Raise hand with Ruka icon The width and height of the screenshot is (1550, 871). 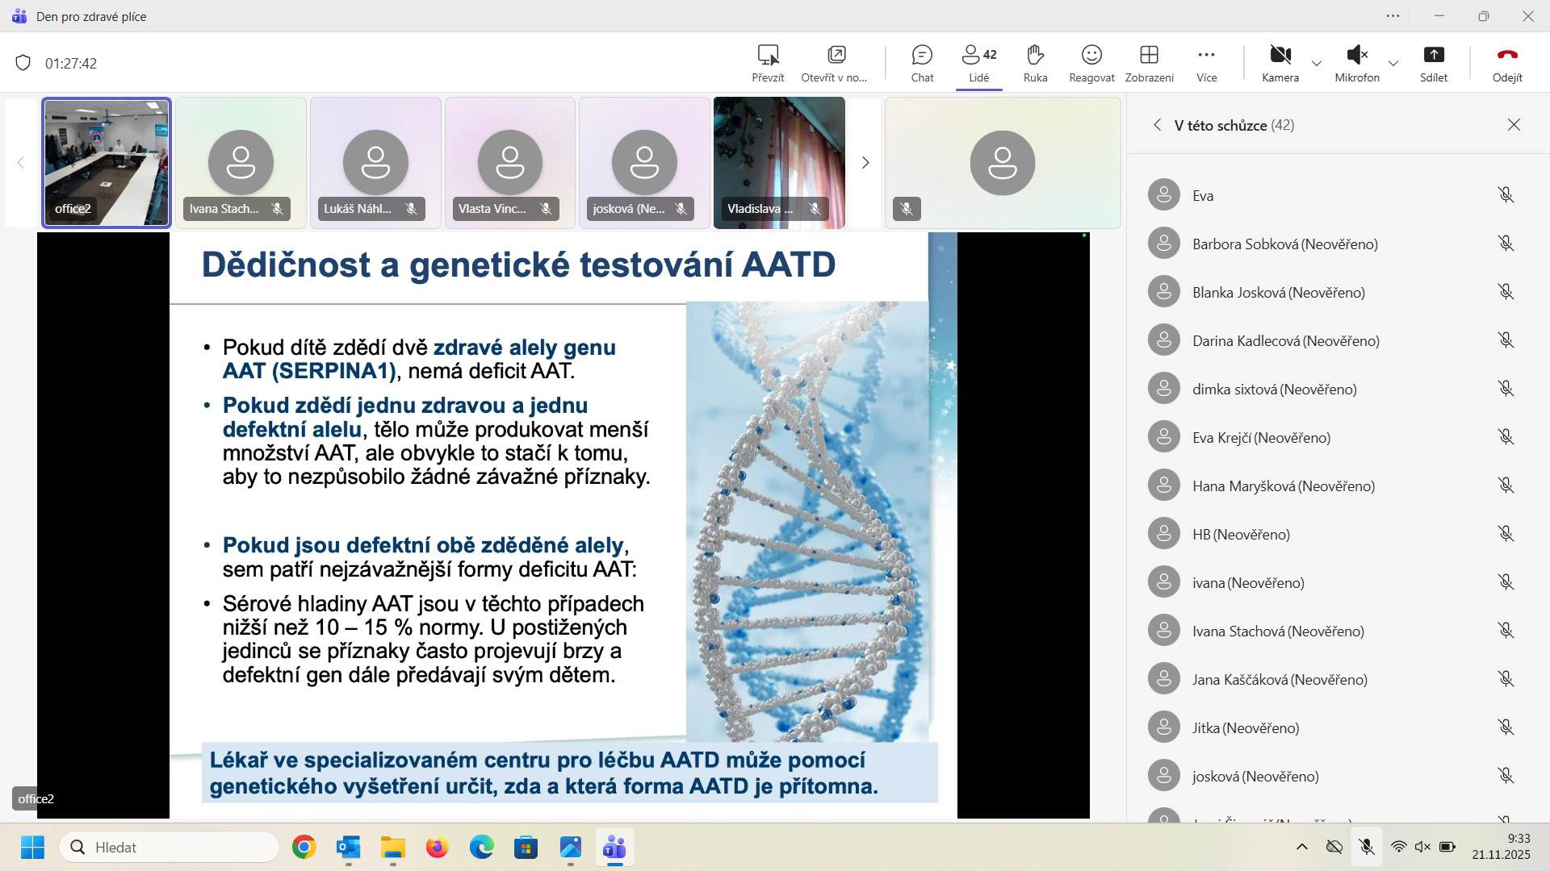pos(1035,56)
